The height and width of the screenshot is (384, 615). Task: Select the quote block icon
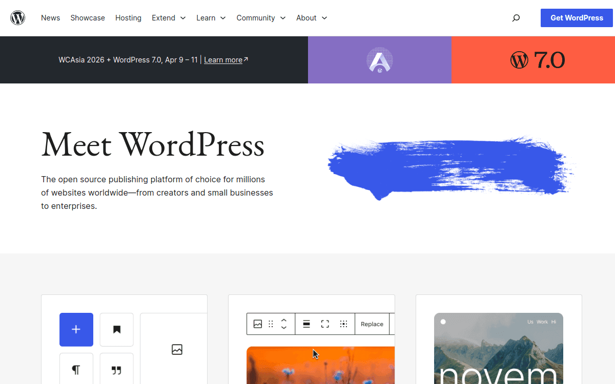(116, 370)
